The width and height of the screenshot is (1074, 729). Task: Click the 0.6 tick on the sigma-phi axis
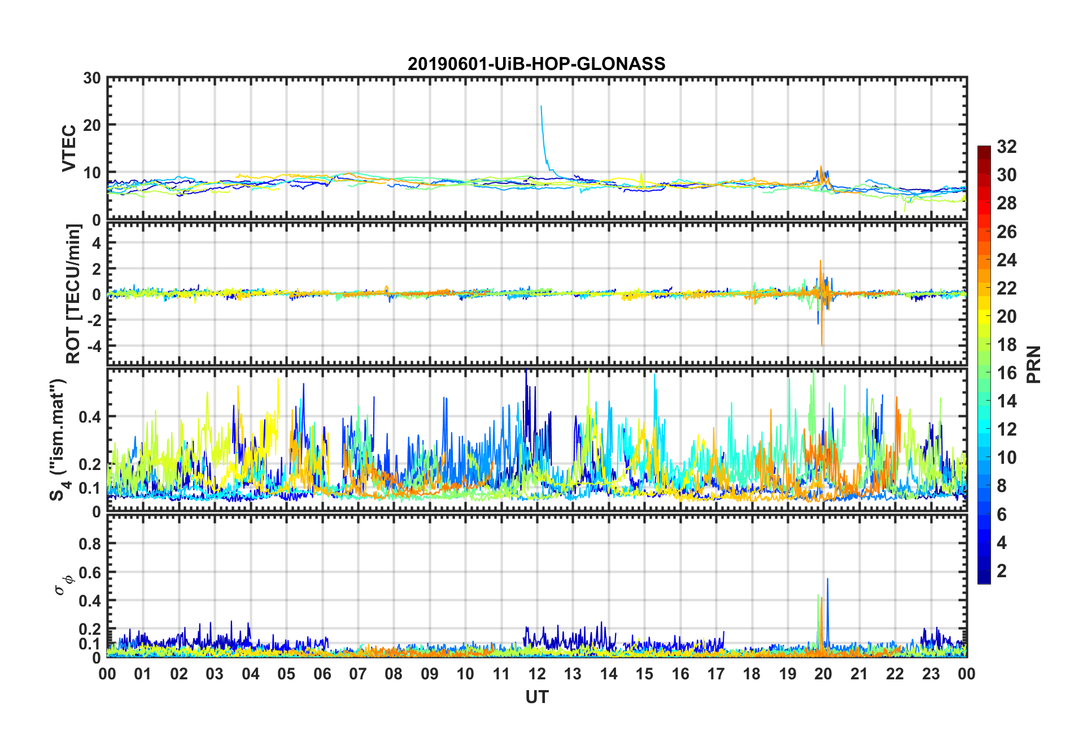pyautogui.click(x=90, y=573)
